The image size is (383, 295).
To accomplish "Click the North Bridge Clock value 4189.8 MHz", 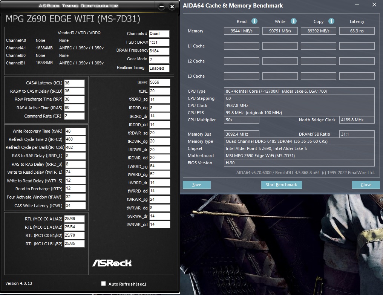I will coord(357,120).
